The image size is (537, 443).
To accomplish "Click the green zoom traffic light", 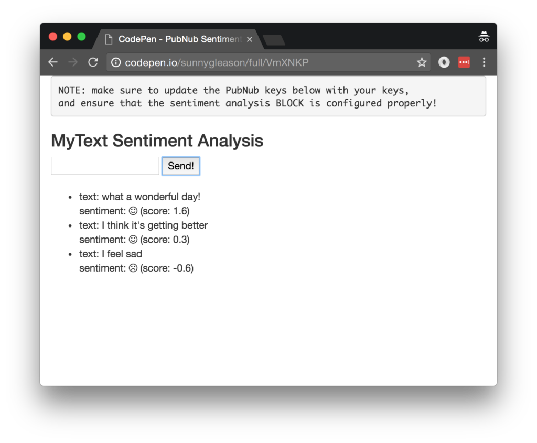I will click(x=81, y=36).
